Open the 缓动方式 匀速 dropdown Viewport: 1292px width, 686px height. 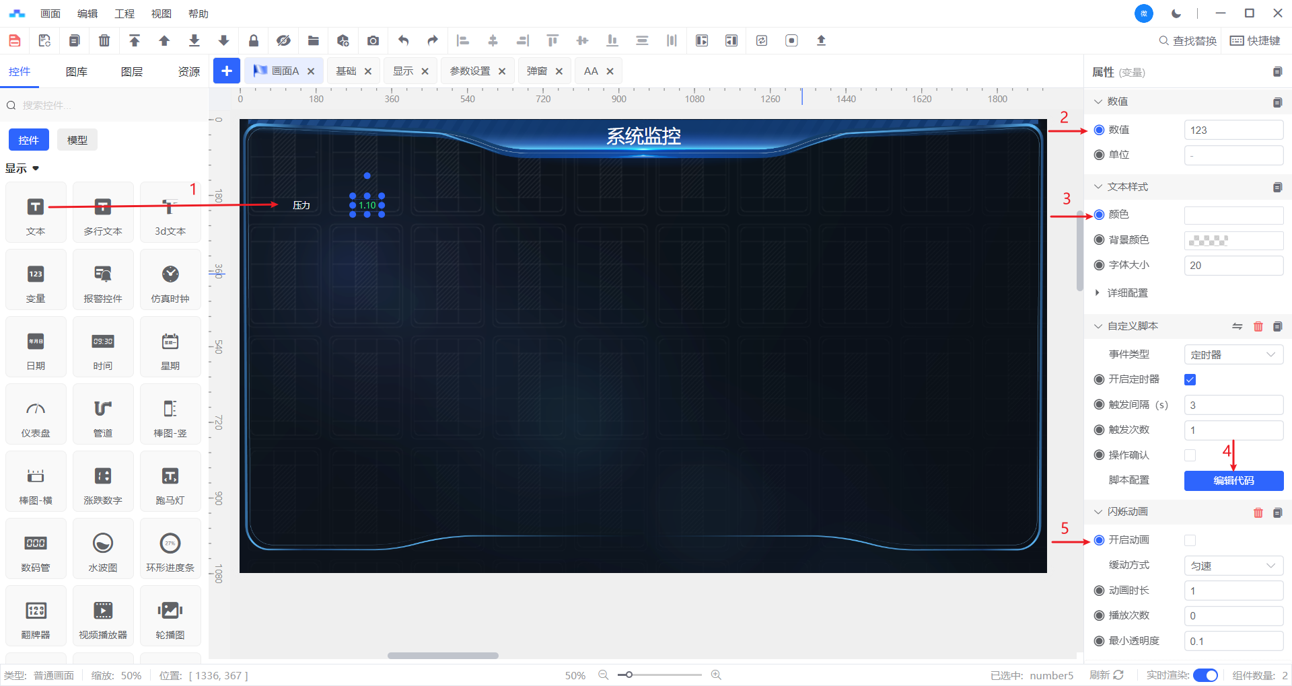click(x=1233, y=566)
